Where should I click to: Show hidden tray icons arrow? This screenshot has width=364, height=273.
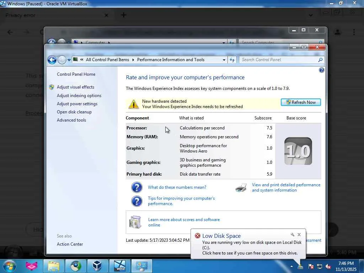[x=291, y=267]
